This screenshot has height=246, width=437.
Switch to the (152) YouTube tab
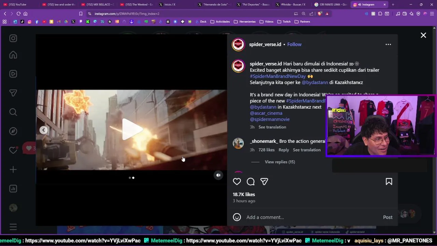coord(19,4)
